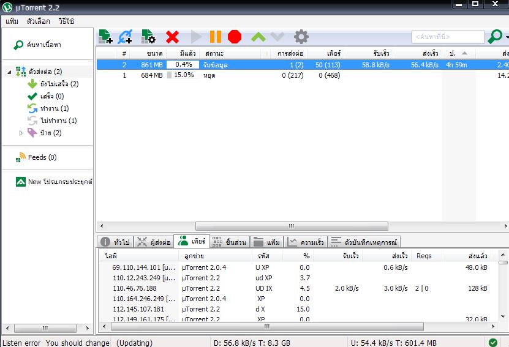Select เสร็จ (0) completed filter
The height and width of the screenshot is (347, 509).
tap(52, 96)
